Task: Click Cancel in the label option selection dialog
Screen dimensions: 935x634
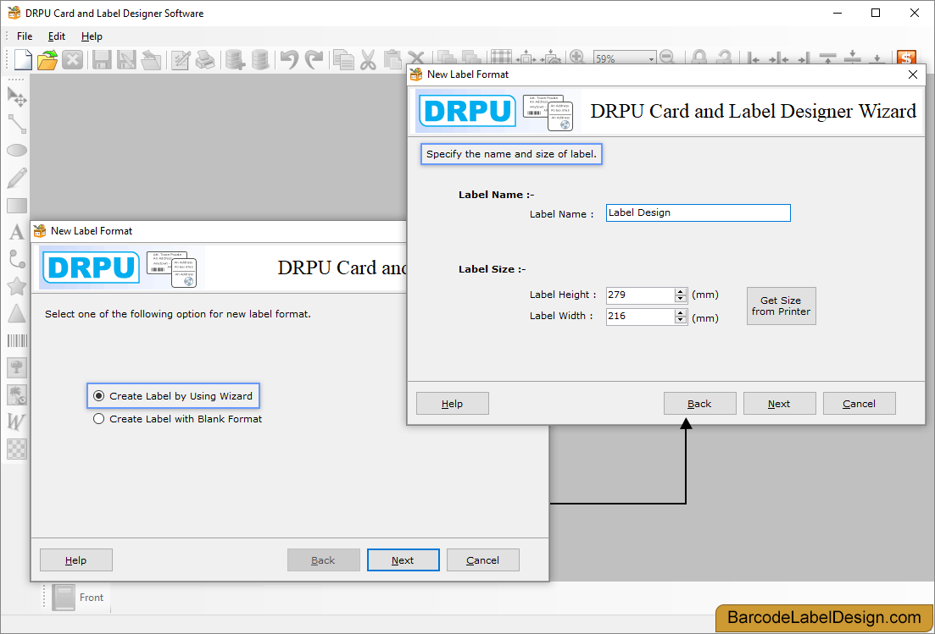Action: (x=483, y=560)
